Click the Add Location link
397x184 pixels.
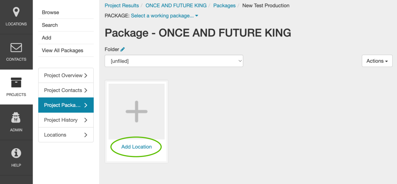(x=137, y=147)
